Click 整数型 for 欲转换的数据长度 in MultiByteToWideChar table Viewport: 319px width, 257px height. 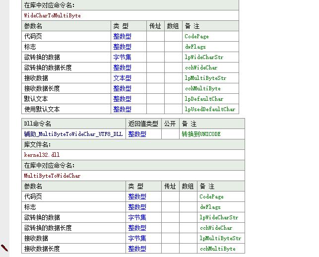137,228
